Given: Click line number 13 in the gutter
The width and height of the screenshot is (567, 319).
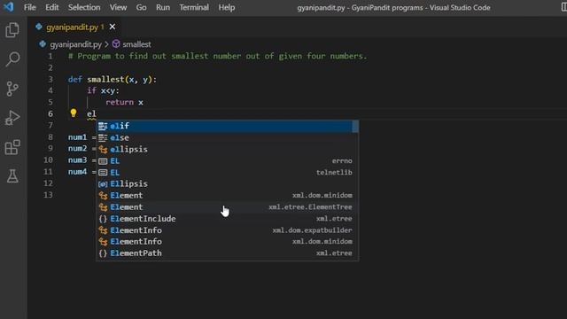Looking at the screenshot, I should [48, 195].
